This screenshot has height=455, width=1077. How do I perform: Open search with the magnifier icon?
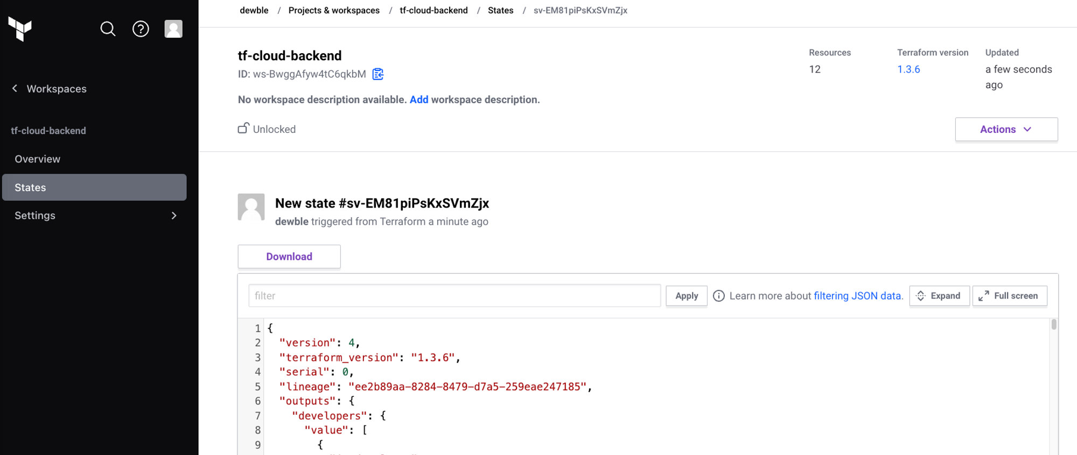point(108,29)
